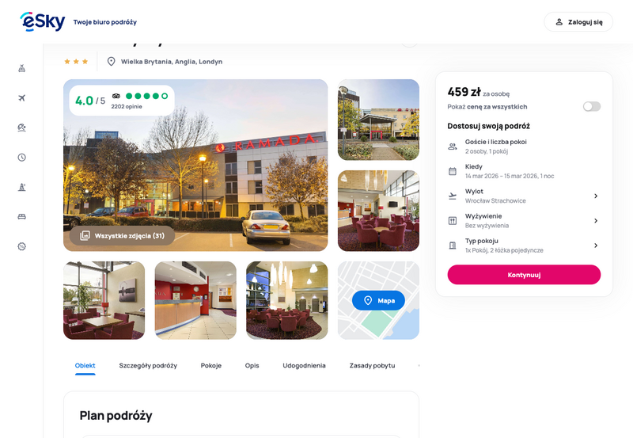Expand the Typ pokoju room type option

pyautogui.click(x=524, y=246)
